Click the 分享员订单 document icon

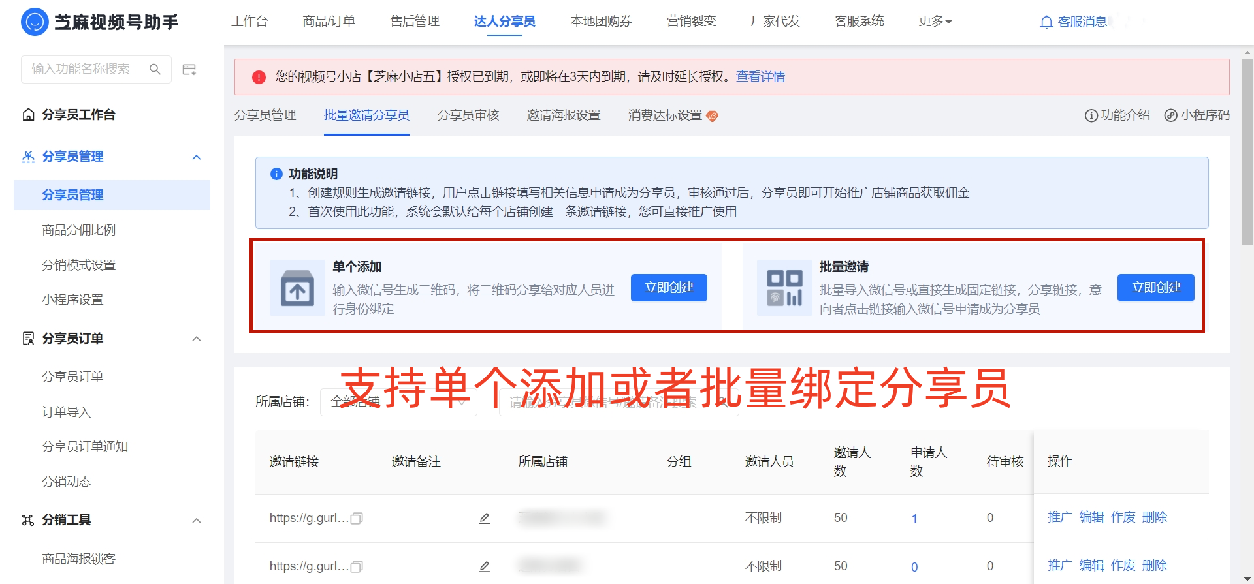click(x=28, y=339)
